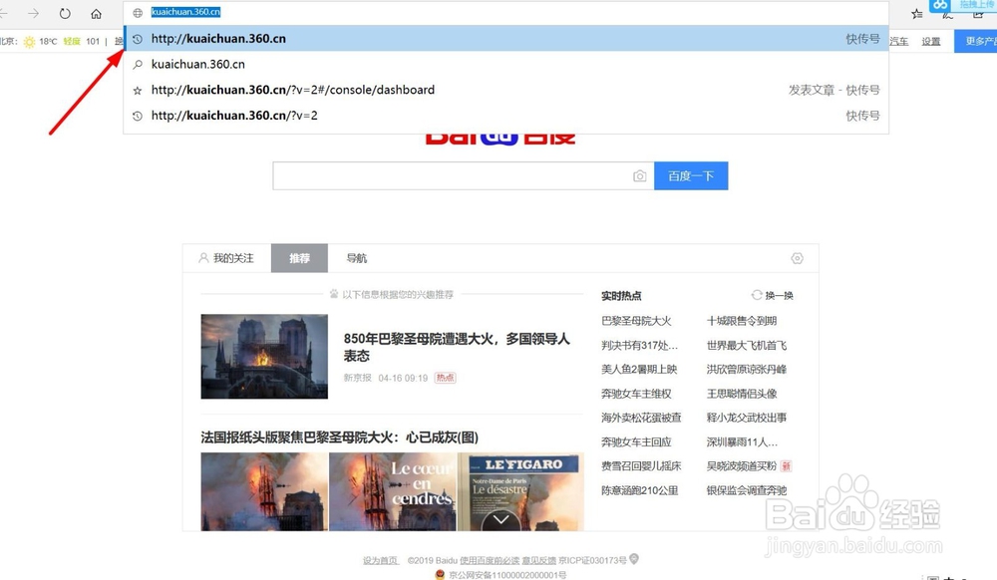997x580 pixels.
Task: Switch to the 导航 tab
Action: point(357,258)
